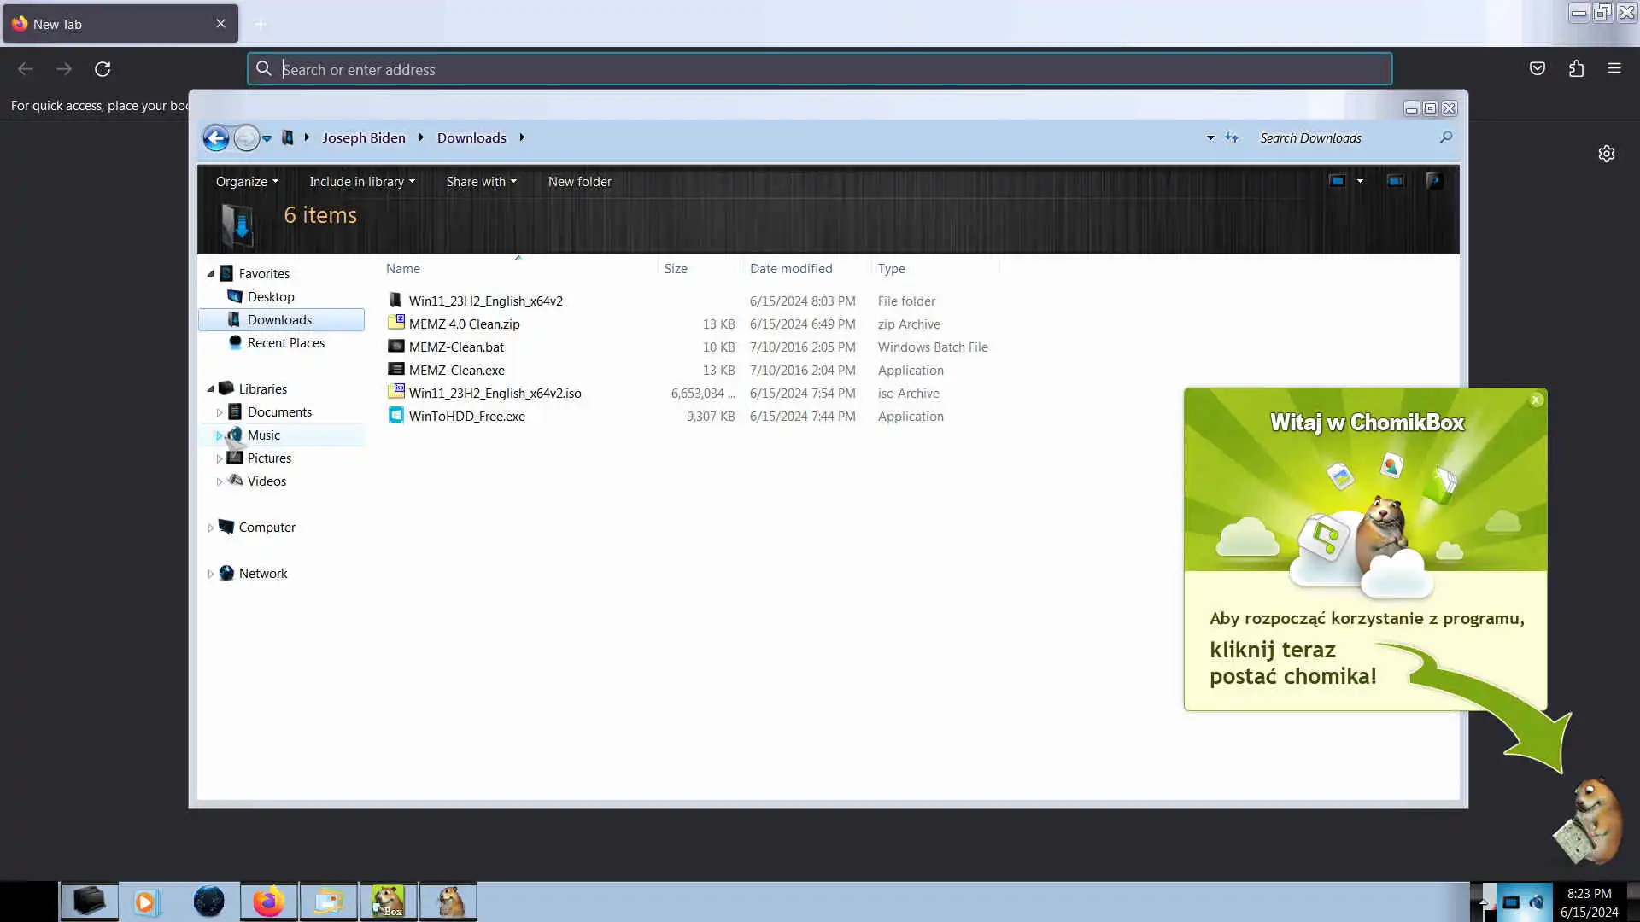Screen dimensions: 1640x922
Task: Click the refresh arrows beside the address path
Action: (1232, 137)
